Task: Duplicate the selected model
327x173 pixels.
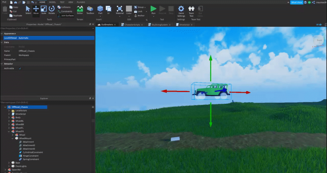Action: (x=16, y=16)
